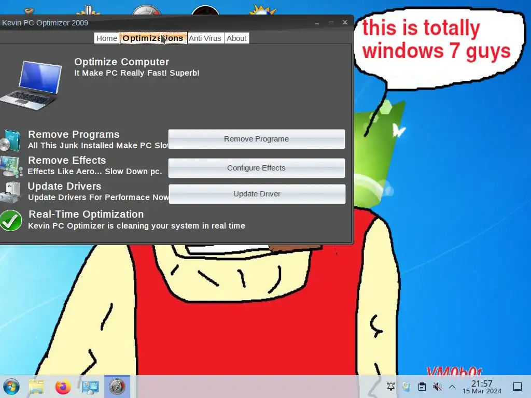The image size is (531, 398).
Task: Click the Update Driver button
Action: [257, 194]
